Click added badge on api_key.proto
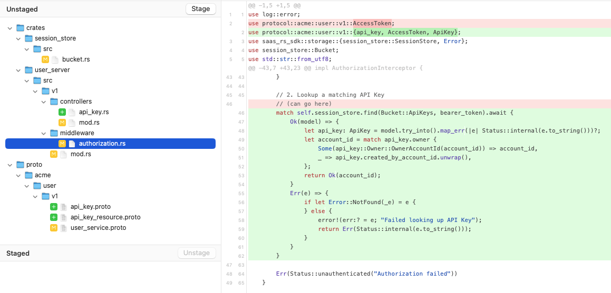Screen dimensions: 611x293 click(54, 207)
